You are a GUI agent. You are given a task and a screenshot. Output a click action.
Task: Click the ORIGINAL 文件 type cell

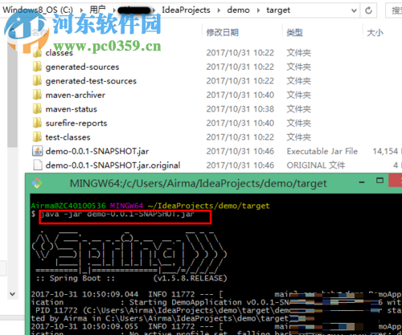pos(316,165)
